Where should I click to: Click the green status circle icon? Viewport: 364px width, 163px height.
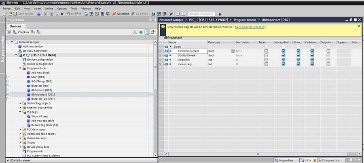pos(141,32)
